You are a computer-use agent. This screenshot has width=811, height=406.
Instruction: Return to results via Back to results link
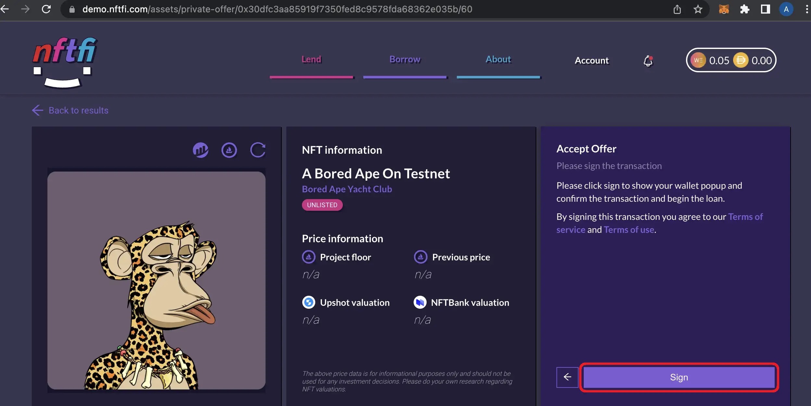point(70,110)
